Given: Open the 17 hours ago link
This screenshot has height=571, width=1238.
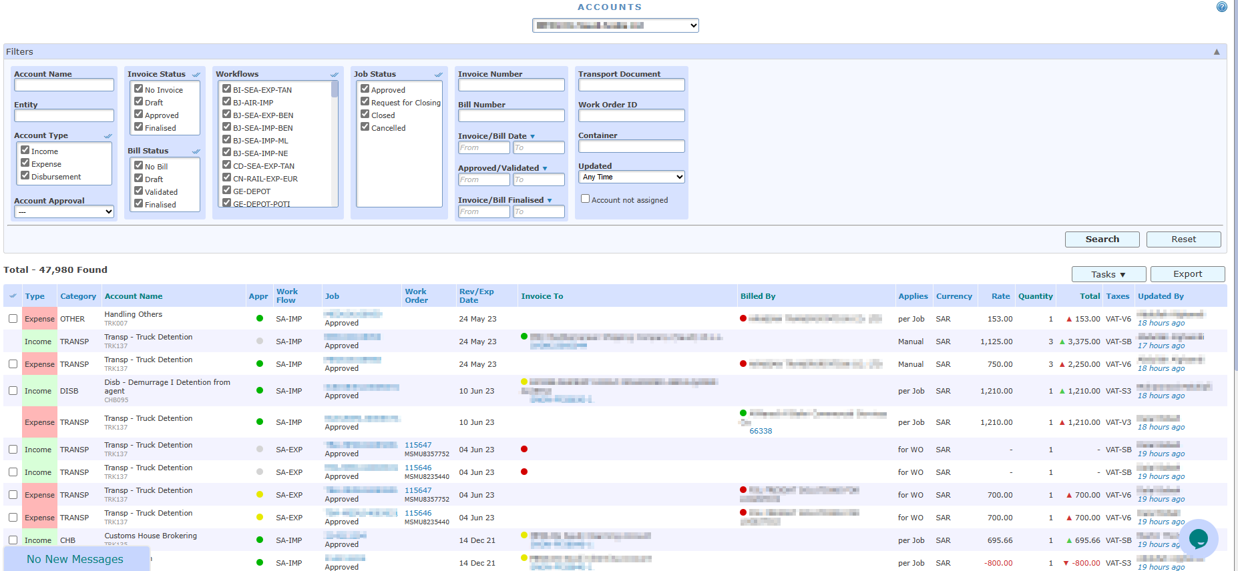Looking at the screenshot, I should (x=1161, y=346).
